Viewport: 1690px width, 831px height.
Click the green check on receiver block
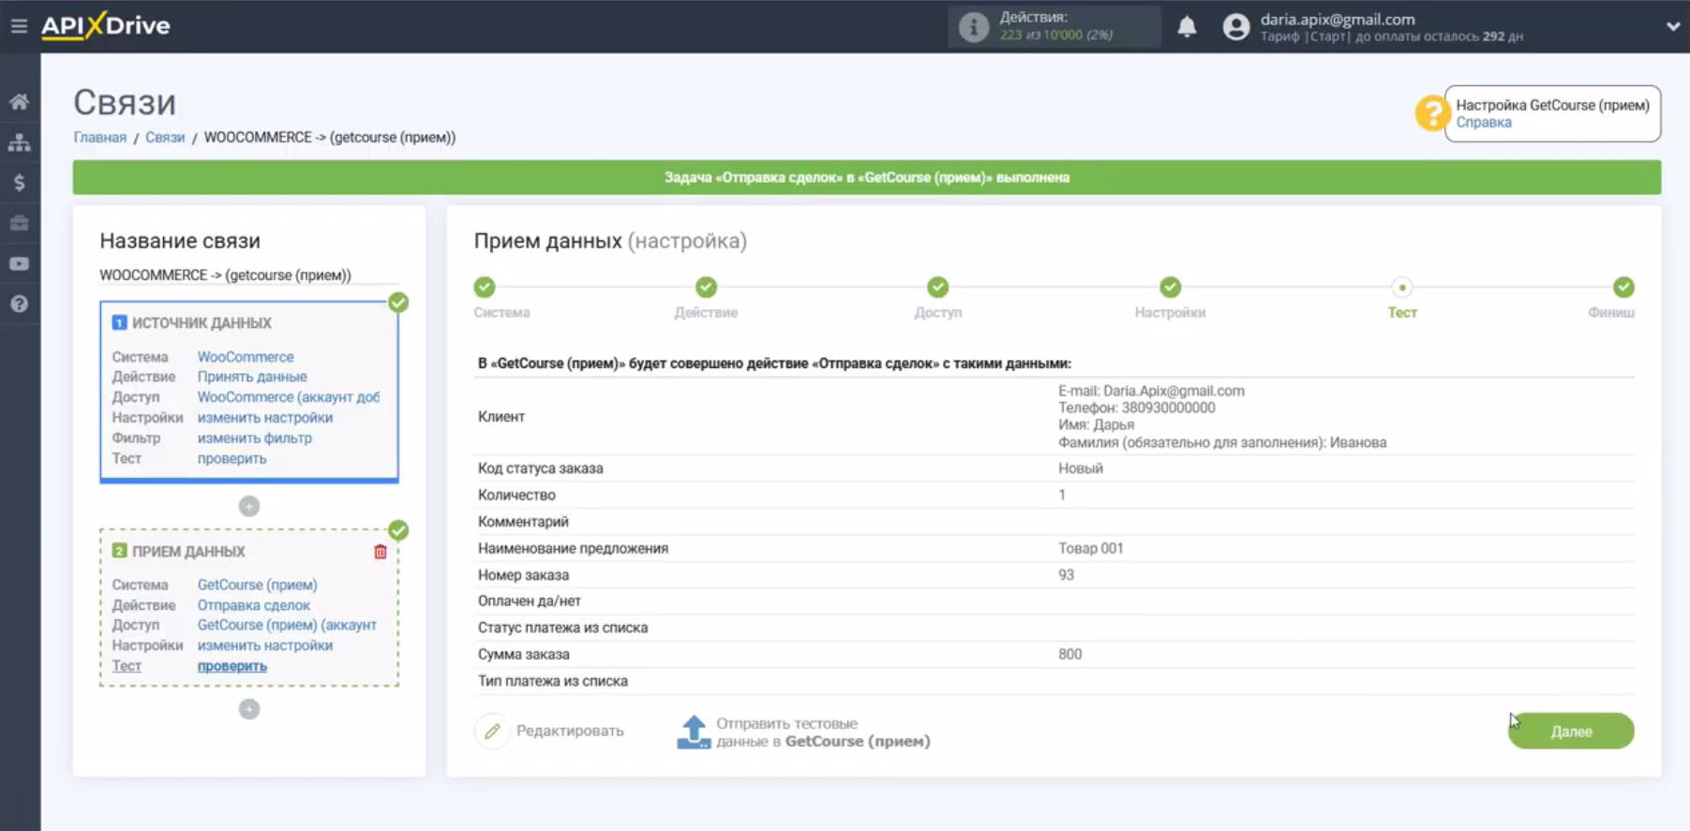(x=398, y=531)
